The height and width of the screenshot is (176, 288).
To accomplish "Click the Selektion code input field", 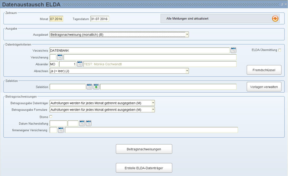I will [68, 87].
